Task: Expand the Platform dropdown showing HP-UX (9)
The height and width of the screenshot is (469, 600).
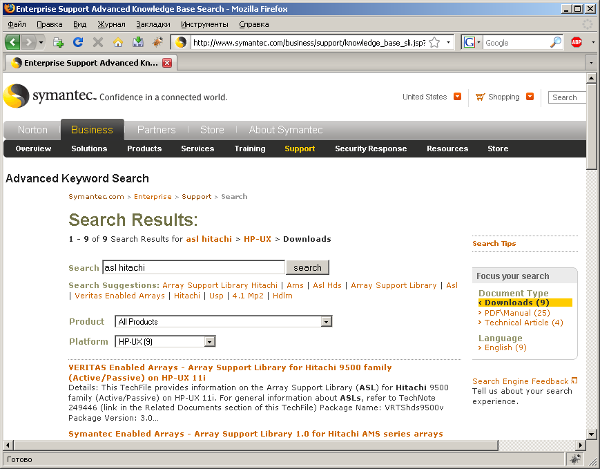Action: point(165,341)
